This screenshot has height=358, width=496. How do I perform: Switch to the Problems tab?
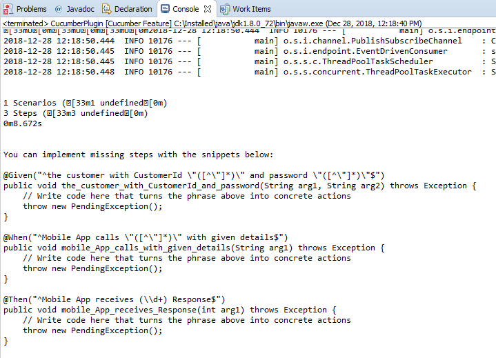pos(31,9)
